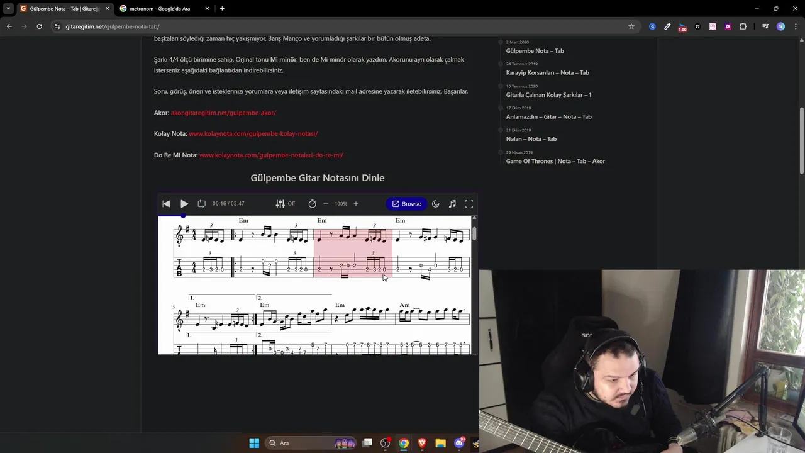805x453 pixels.
Task: Open the Extensions puzzle menu
Action: 743,26
